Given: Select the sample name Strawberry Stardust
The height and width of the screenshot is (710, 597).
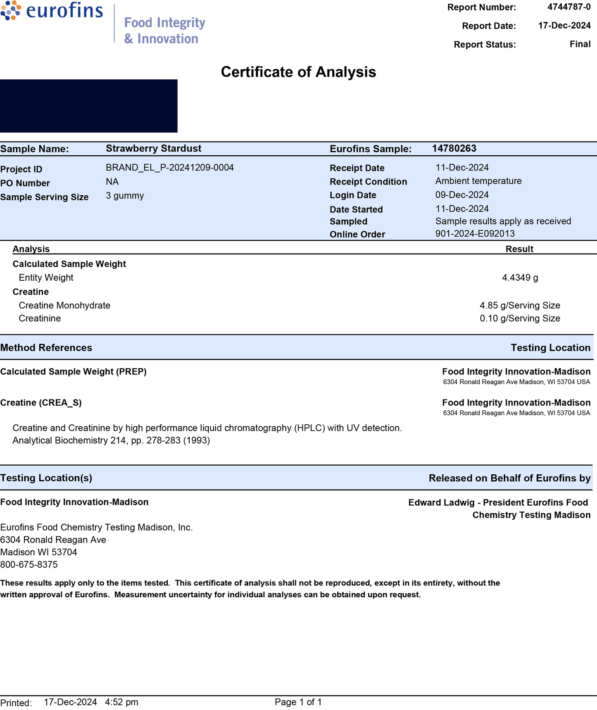Looking at the screenshot, I should 153,149.
